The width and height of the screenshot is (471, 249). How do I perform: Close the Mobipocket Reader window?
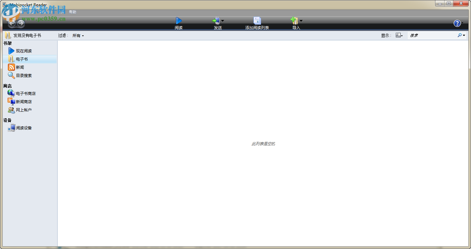pyautogui.click(x=461, y=4)
